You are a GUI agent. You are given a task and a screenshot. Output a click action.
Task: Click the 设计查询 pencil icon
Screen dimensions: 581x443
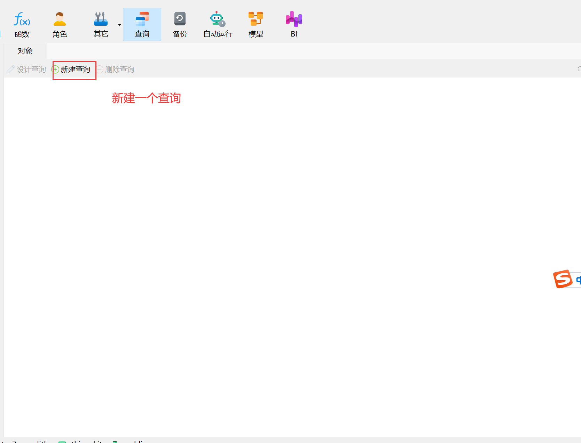(11, 70)
